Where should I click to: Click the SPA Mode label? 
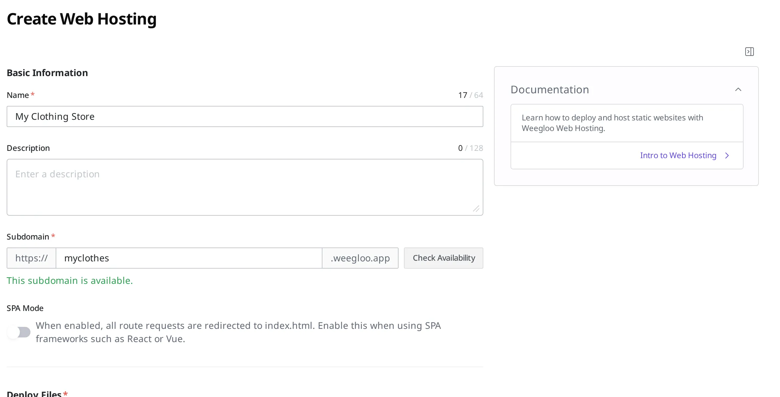25,308
